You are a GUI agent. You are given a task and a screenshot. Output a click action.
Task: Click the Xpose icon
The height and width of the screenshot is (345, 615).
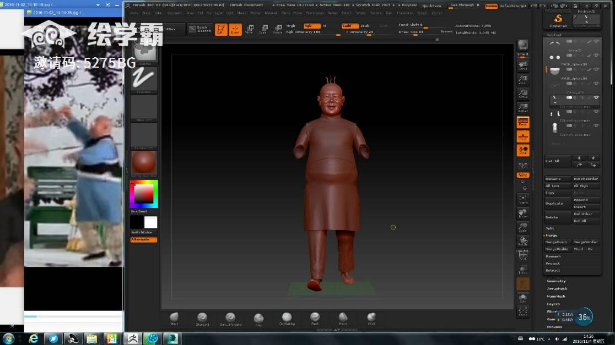(x=523, y=312)
